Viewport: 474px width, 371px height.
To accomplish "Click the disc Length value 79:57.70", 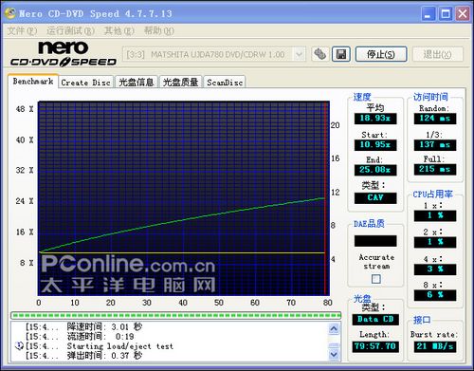I will pos(375,346).
